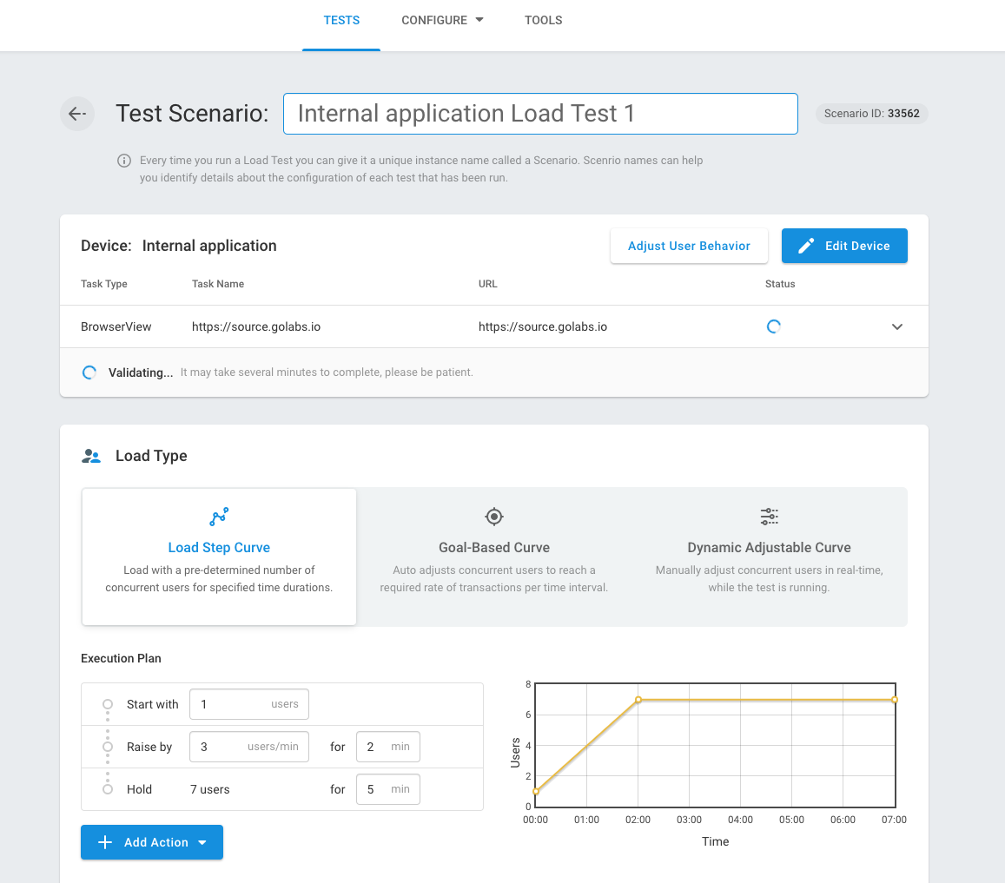Switch to the Tests tab
1005x883 pixels.
click(341, 20)
